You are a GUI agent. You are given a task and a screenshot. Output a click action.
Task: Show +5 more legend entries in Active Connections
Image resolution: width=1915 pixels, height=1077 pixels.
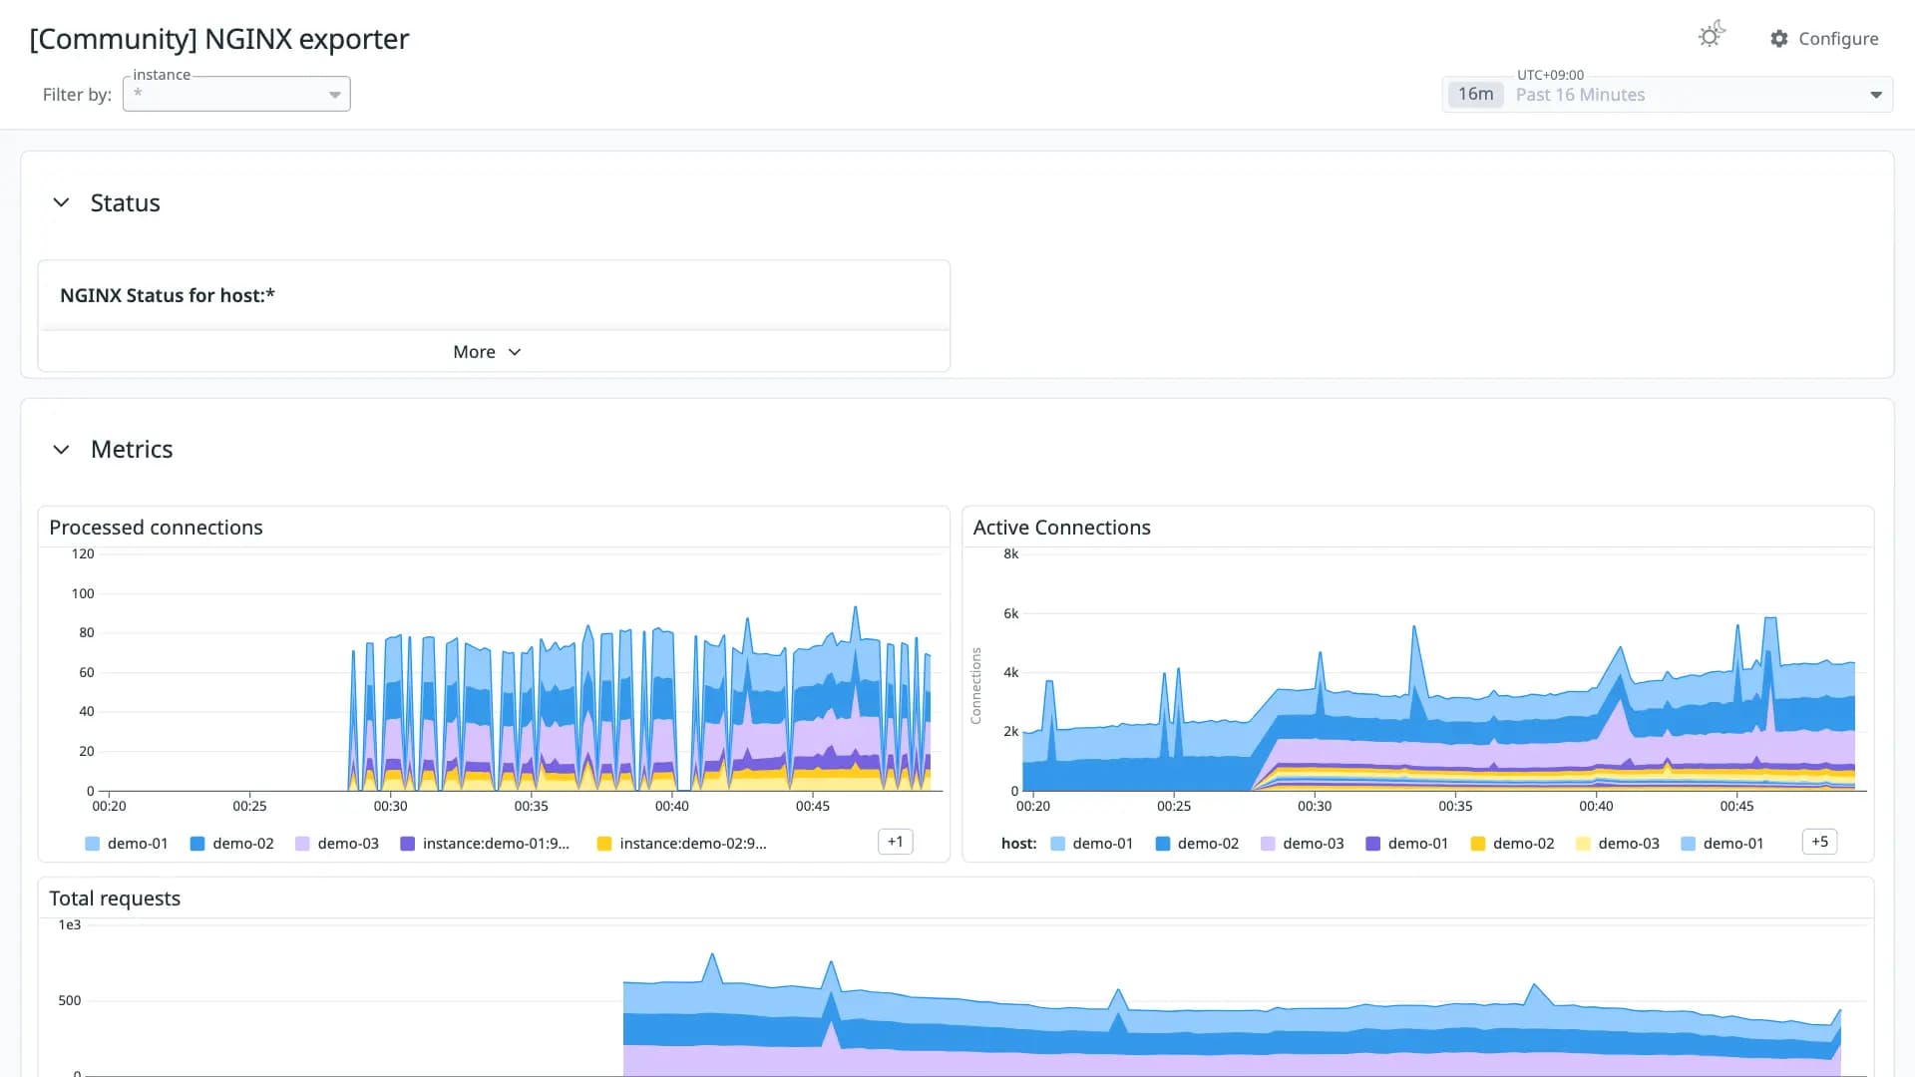coord(1819,842)
